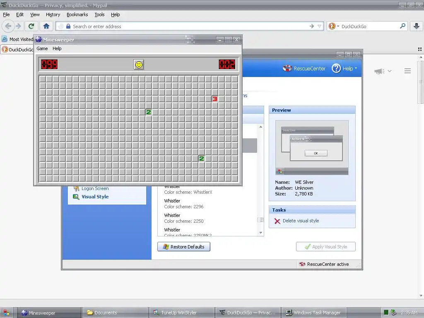Click the browser Back arrow button

tap(8, 26)
